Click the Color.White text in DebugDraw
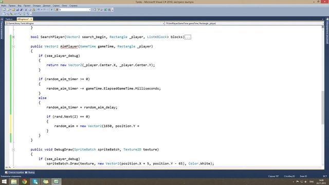Screen dimensions: 329x185 (x=200, y=163)
